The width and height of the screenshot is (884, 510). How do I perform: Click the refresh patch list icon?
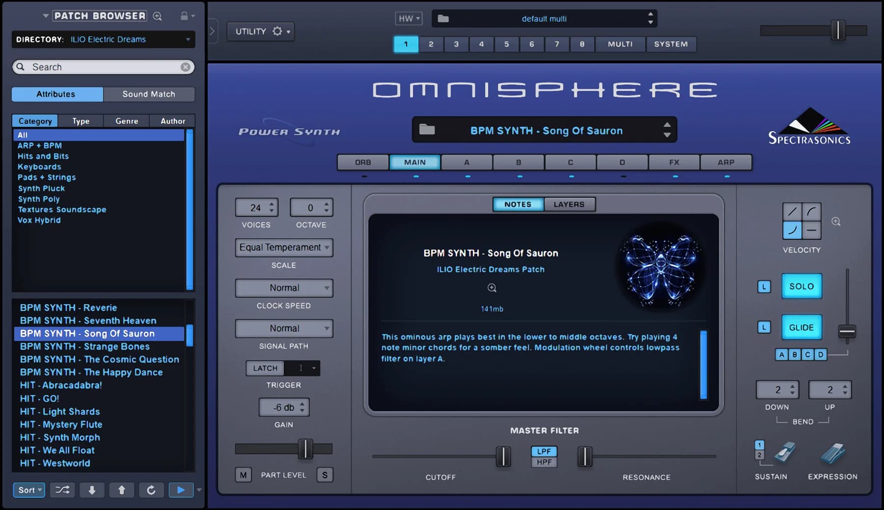(151, 490)
